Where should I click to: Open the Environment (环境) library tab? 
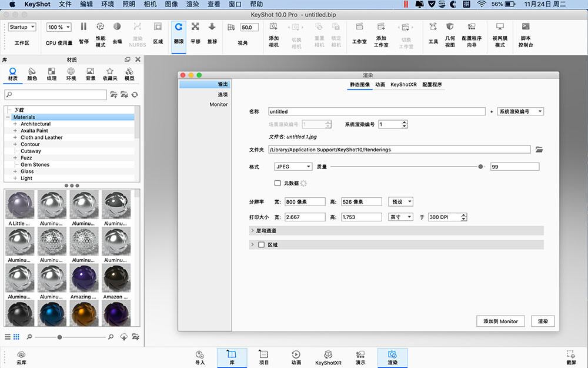pos(71,74)
